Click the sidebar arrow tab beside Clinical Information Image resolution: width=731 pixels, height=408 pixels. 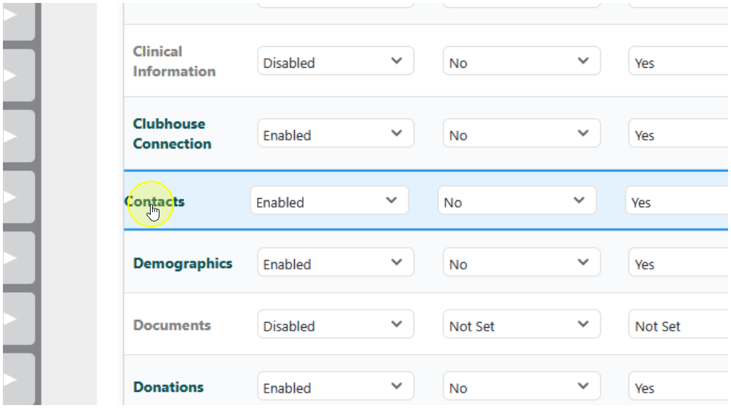(16, 75)
